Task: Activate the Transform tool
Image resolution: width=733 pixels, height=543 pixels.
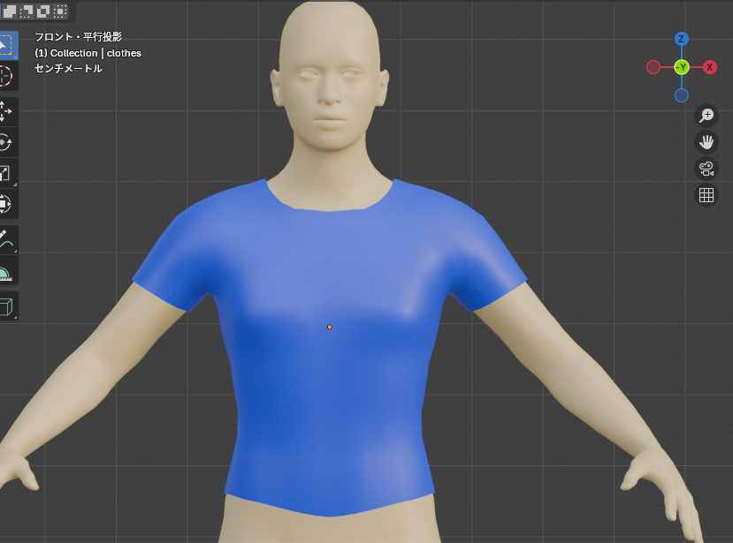Action: [x=5, y=204]
